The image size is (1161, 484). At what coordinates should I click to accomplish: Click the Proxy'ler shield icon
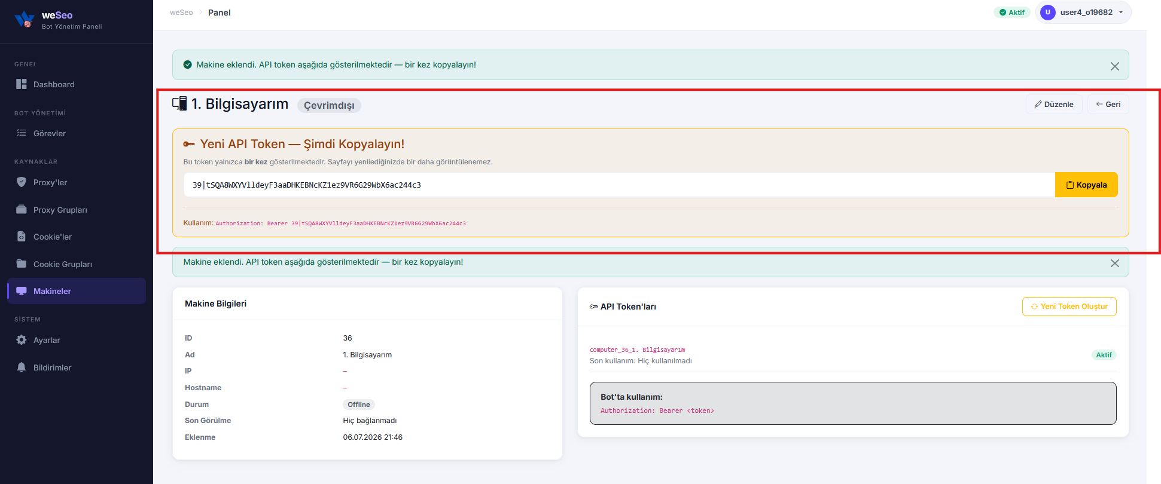pyautogui.click(x=22, y=182)
